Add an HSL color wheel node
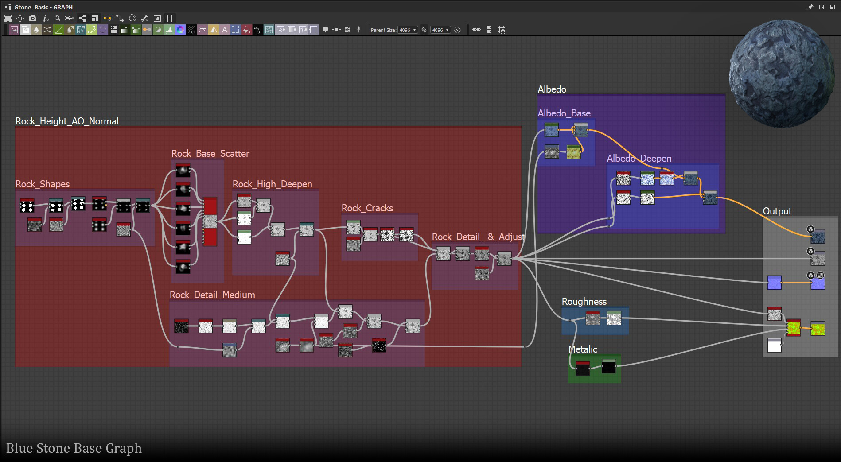 (180, 30)
